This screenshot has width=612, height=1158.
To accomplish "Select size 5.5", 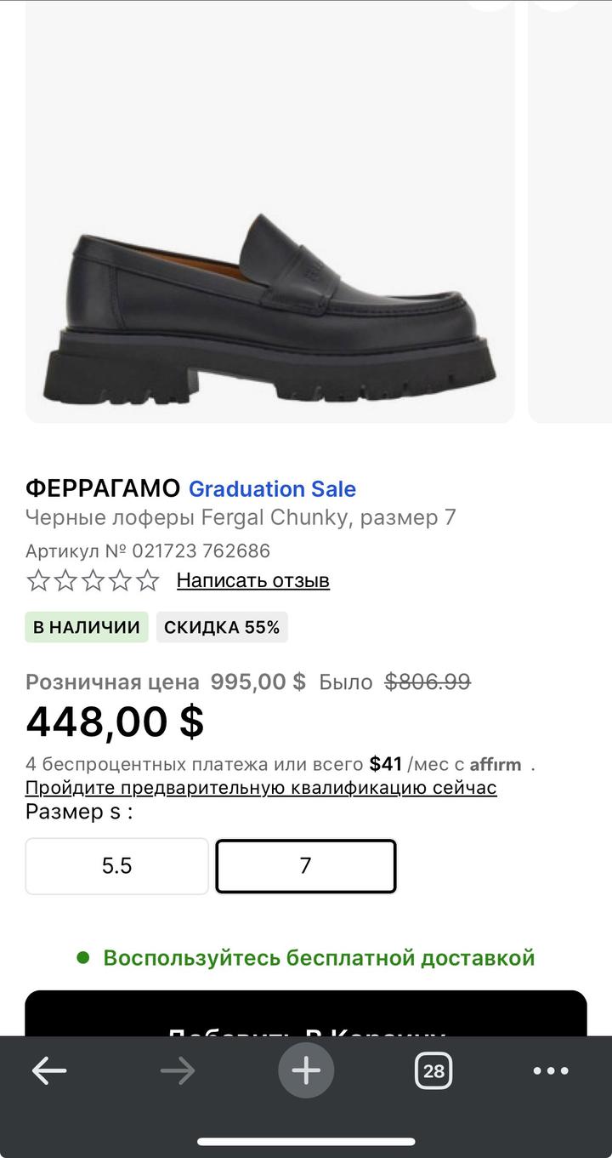I will pyautogui.click(x=117, y=866).
